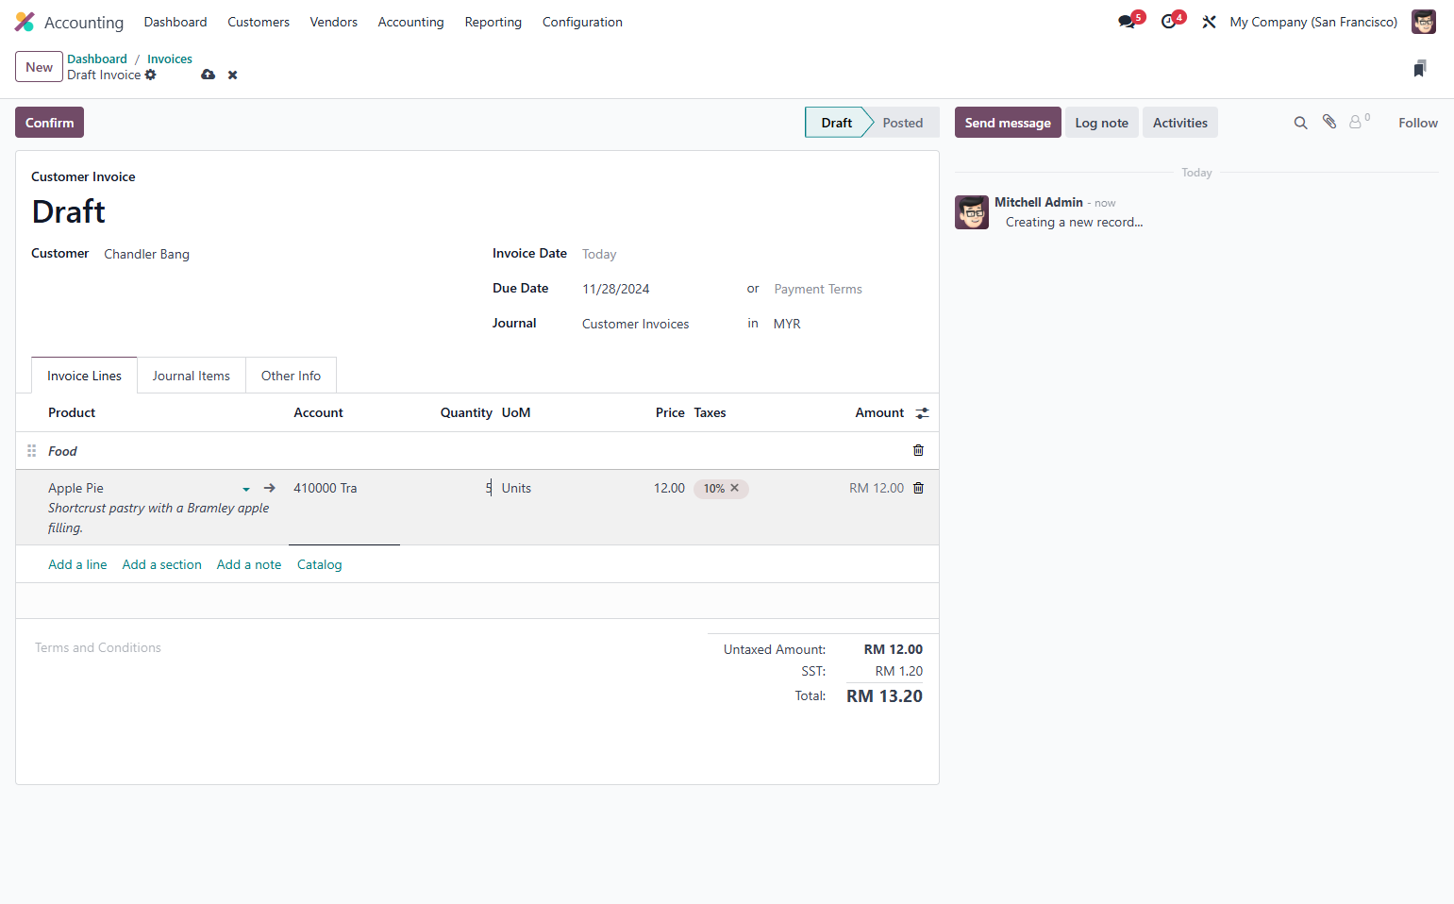Open the column settings adjust icon
Screen dimensions: 1454x904
[x=922, y=413]
